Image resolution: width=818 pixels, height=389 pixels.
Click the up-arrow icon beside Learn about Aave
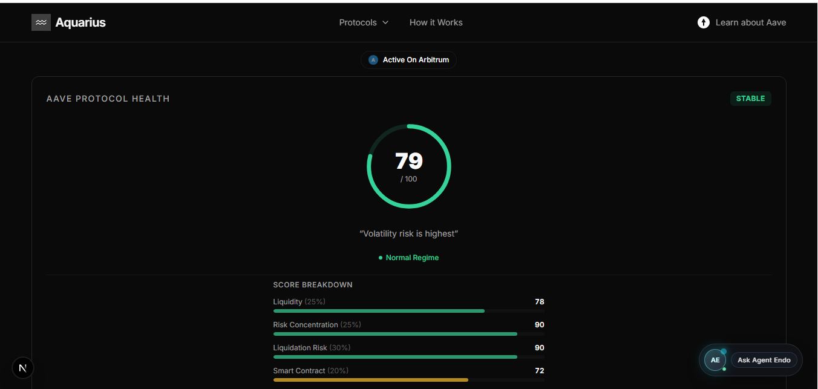(703, 22)
